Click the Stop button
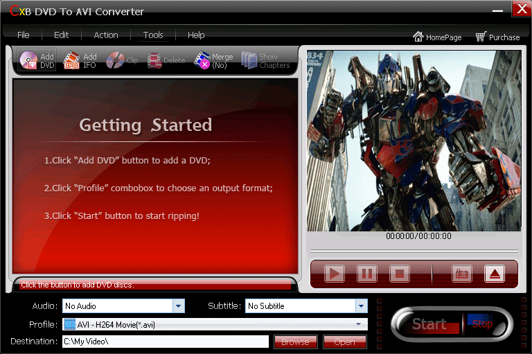 pos(482,324)
